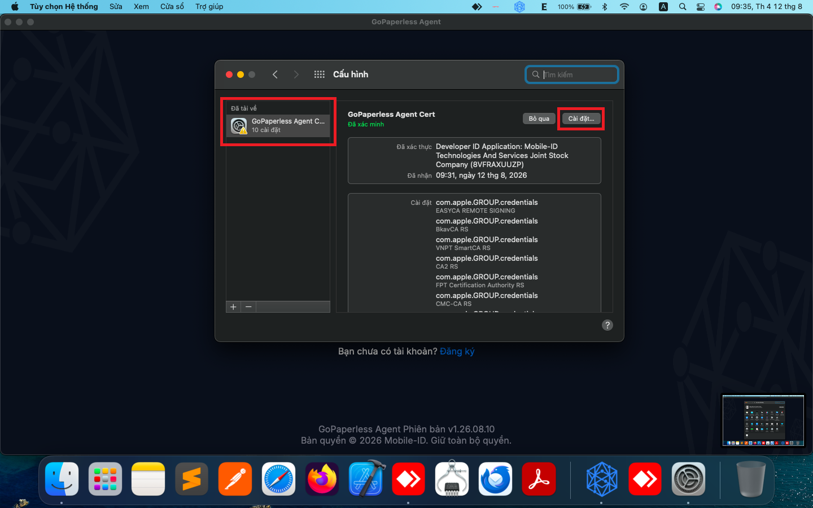Follow the Đăng ký link
This screenshot has width=813, height=508.
coord(457,352)
